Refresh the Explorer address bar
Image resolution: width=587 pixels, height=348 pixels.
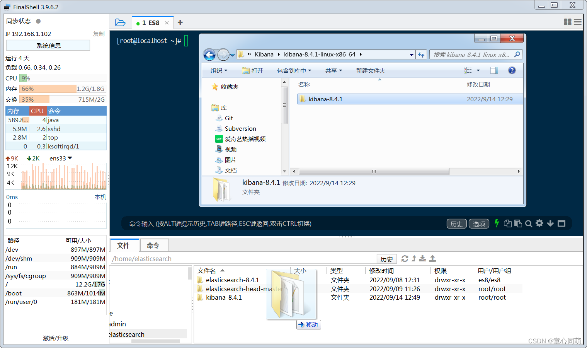click(421, 55)
